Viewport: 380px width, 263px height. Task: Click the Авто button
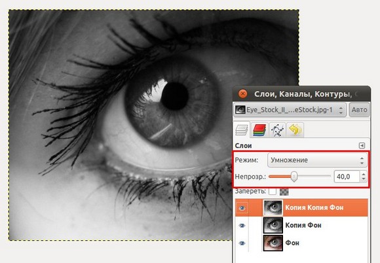(x=360, y=110)
